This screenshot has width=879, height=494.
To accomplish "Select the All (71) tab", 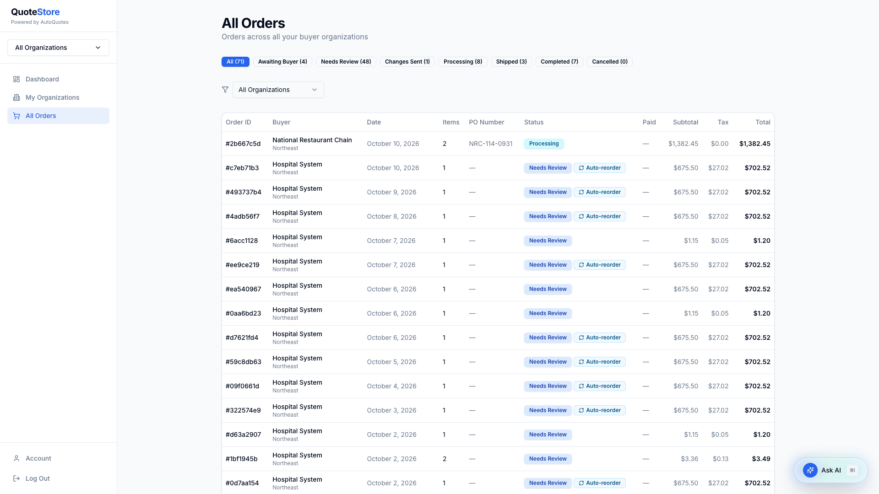I will [x=235, y=62].
